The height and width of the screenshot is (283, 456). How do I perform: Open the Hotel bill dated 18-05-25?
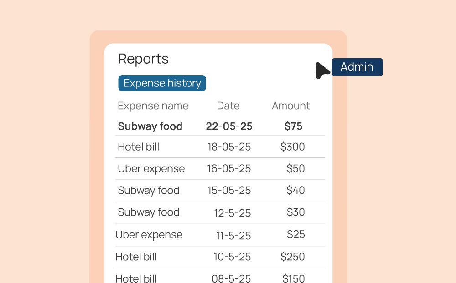220,147
